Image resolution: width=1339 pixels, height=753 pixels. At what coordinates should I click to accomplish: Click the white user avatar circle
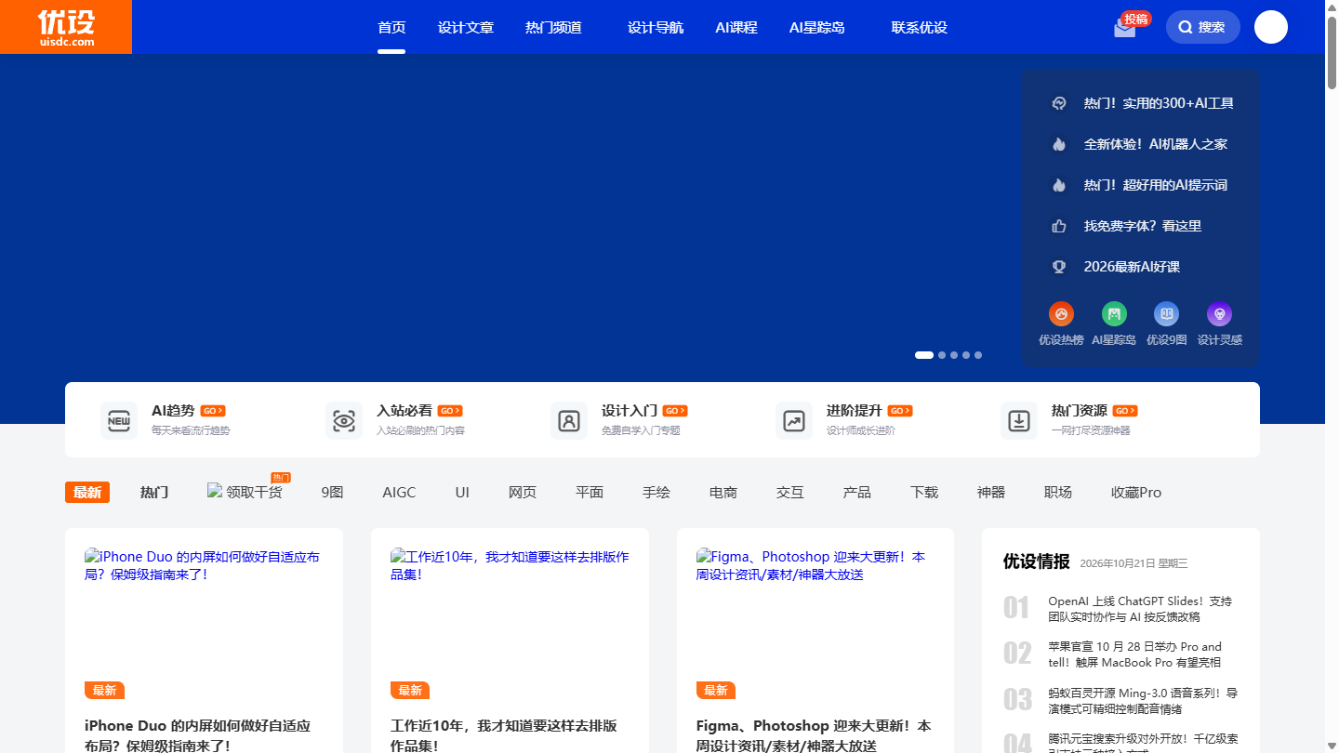pos(1271,27)
